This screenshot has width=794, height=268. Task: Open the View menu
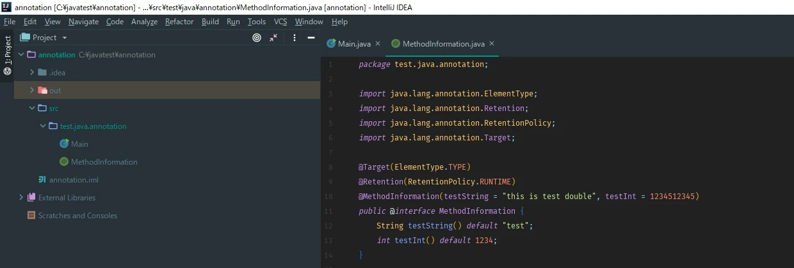click(x=53, y=22)
